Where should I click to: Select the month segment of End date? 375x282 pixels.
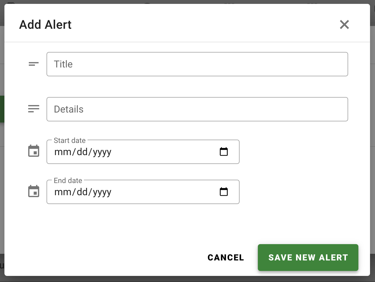(x=63, y=192)
